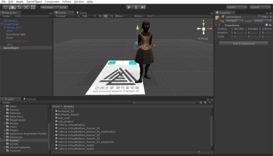This screenshot has height=156, width=273.
Task: Select the Scripts folder
Action: pyautogui.click(x=14, y=144)
